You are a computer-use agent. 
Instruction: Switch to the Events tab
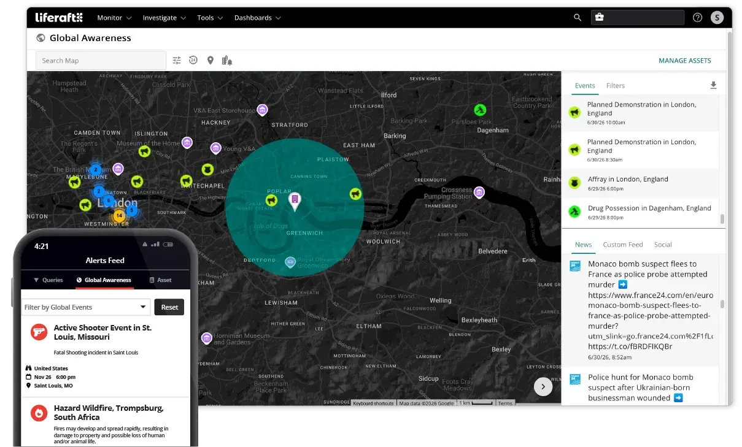point(585,86)
